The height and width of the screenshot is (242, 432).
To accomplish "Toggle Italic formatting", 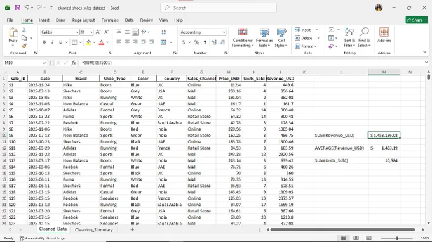I will tap(52, 42).
